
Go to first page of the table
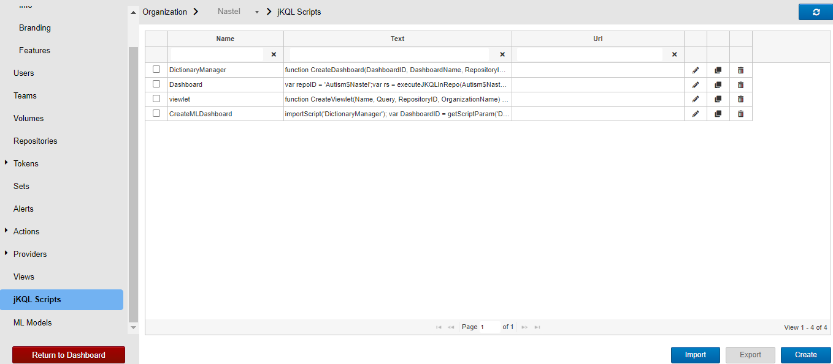coord(439,327)
